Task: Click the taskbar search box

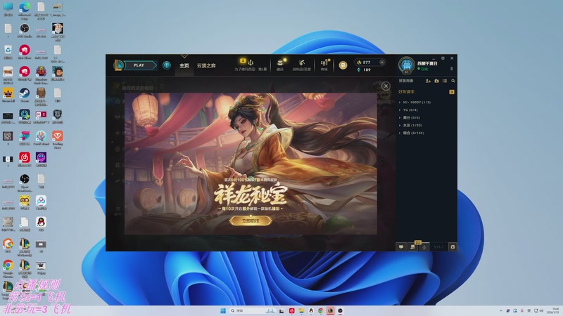Action: (x=253, y=310)
